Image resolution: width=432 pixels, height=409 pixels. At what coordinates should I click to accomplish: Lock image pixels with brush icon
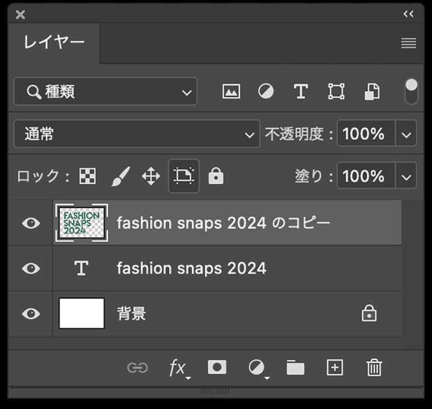(120, 176)
